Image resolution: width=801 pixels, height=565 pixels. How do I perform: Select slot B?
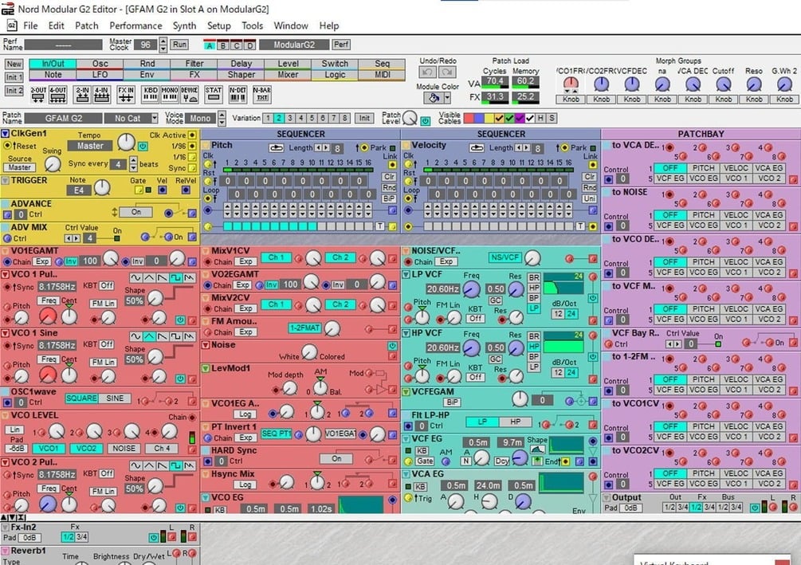tap(223, 45)
